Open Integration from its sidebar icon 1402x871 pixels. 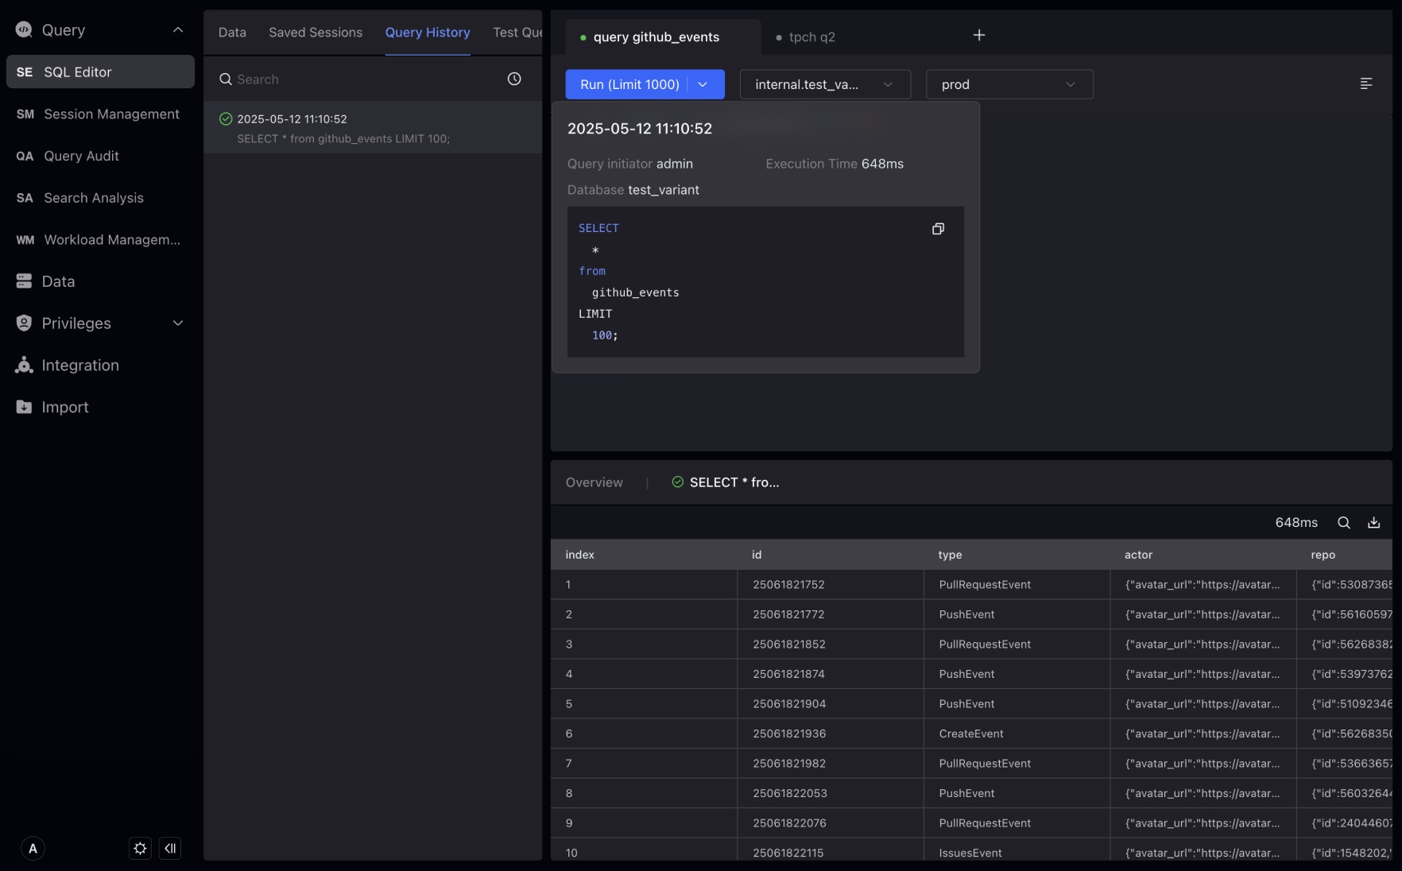(x=24, y=365)
